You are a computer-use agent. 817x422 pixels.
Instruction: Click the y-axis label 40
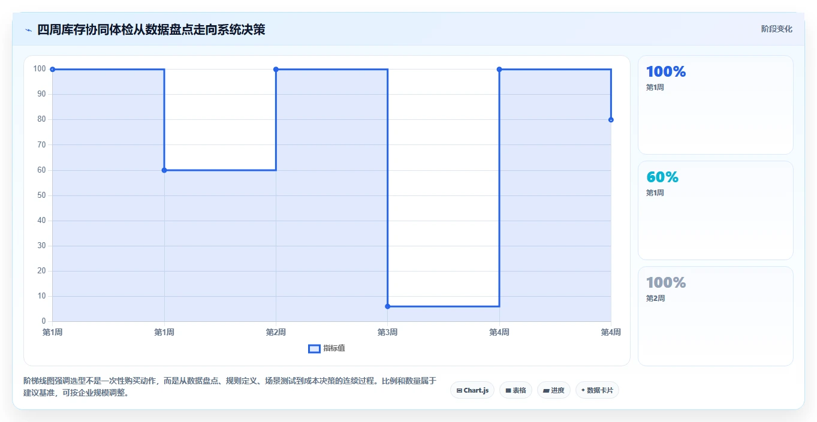tap(41, 221)
